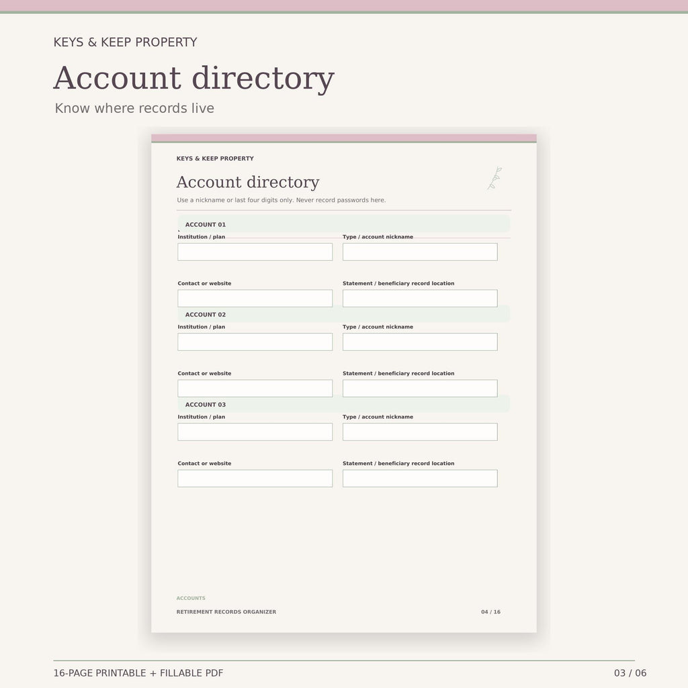
Task: Click the Account 02 Institution / plan field
Action: (255, 342)
